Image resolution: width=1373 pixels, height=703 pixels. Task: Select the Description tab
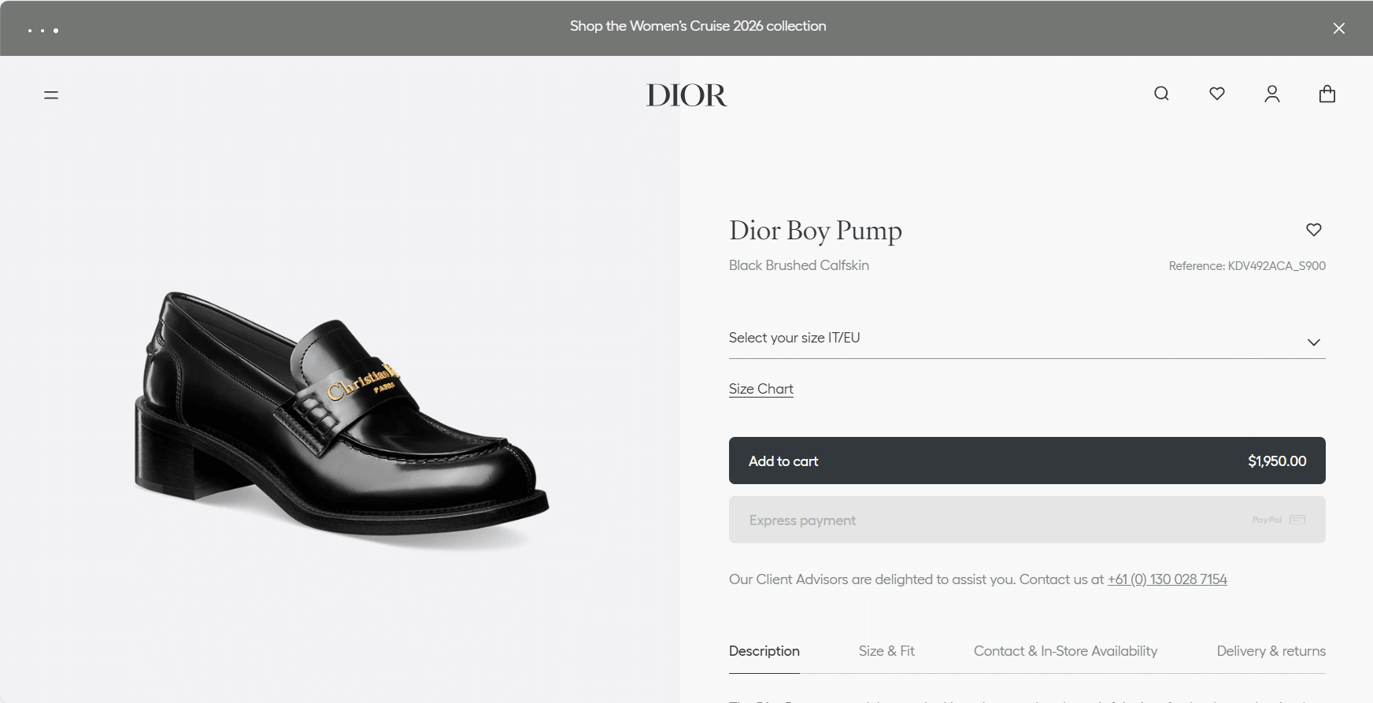tap(764, 651)
